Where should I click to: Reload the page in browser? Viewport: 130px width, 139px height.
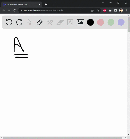(15, 10)
